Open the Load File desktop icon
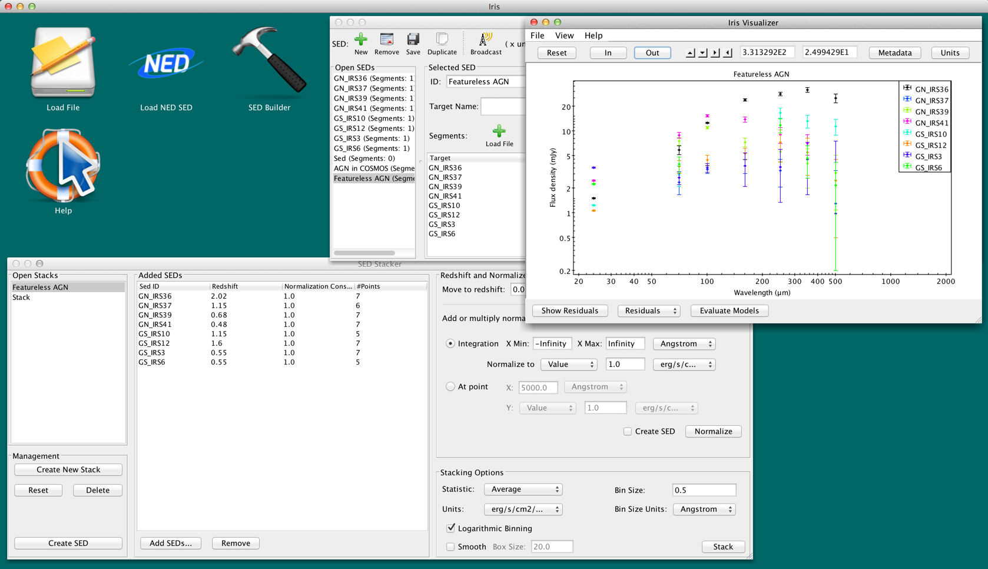The height and width of the screenshot is (569, 988). tap(63, 63)
